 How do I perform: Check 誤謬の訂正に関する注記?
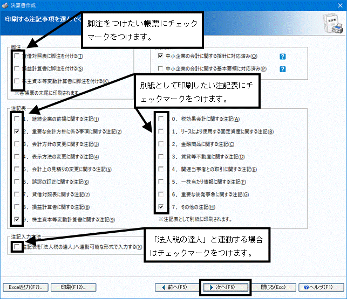tap(17, 182)
